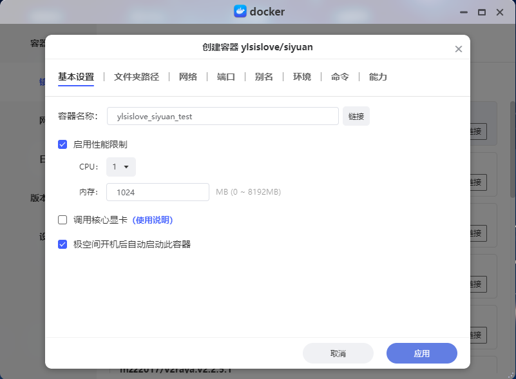This screenshot has width=516, height=379.
Task: Uncheck 极空间开机后自动启动此容器 option
Action: point(62,244)
